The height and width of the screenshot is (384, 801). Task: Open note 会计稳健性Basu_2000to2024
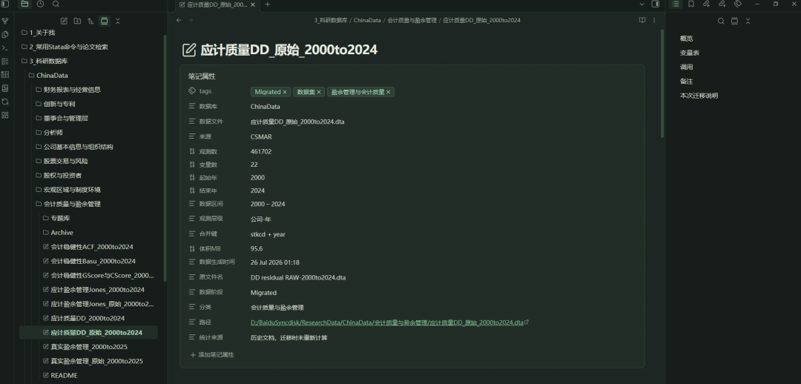(93, 262)
